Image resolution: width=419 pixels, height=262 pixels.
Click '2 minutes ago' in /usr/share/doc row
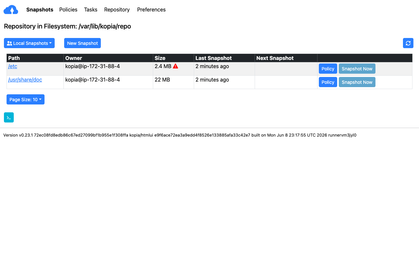click(212, 80)
